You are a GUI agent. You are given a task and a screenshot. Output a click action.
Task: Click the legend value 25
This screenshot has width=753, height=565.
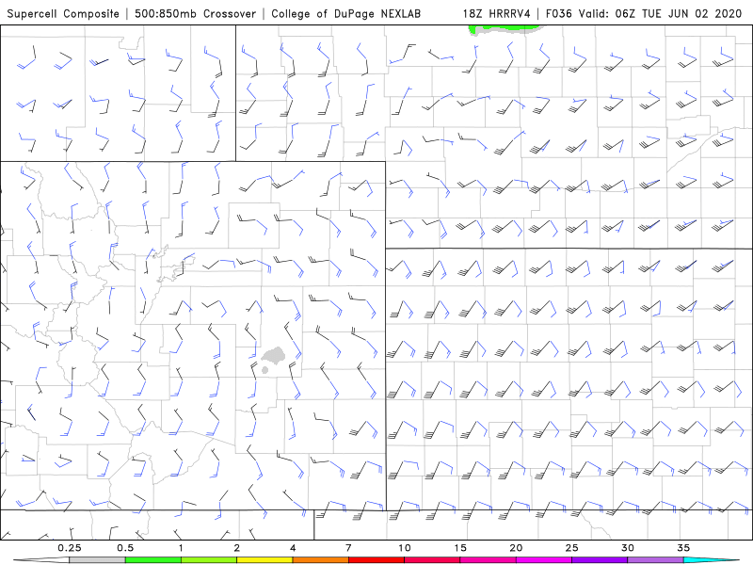click(x=571, y=548)
